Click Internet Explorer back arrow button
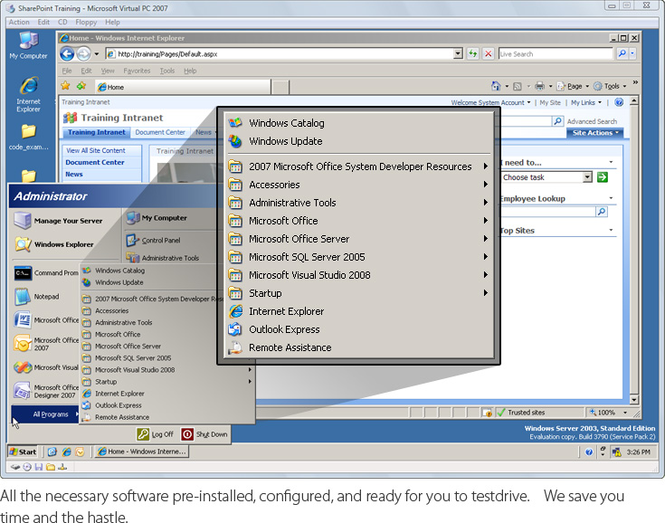The height and width of the screenshot is (523, 665). tap(67, 54)
